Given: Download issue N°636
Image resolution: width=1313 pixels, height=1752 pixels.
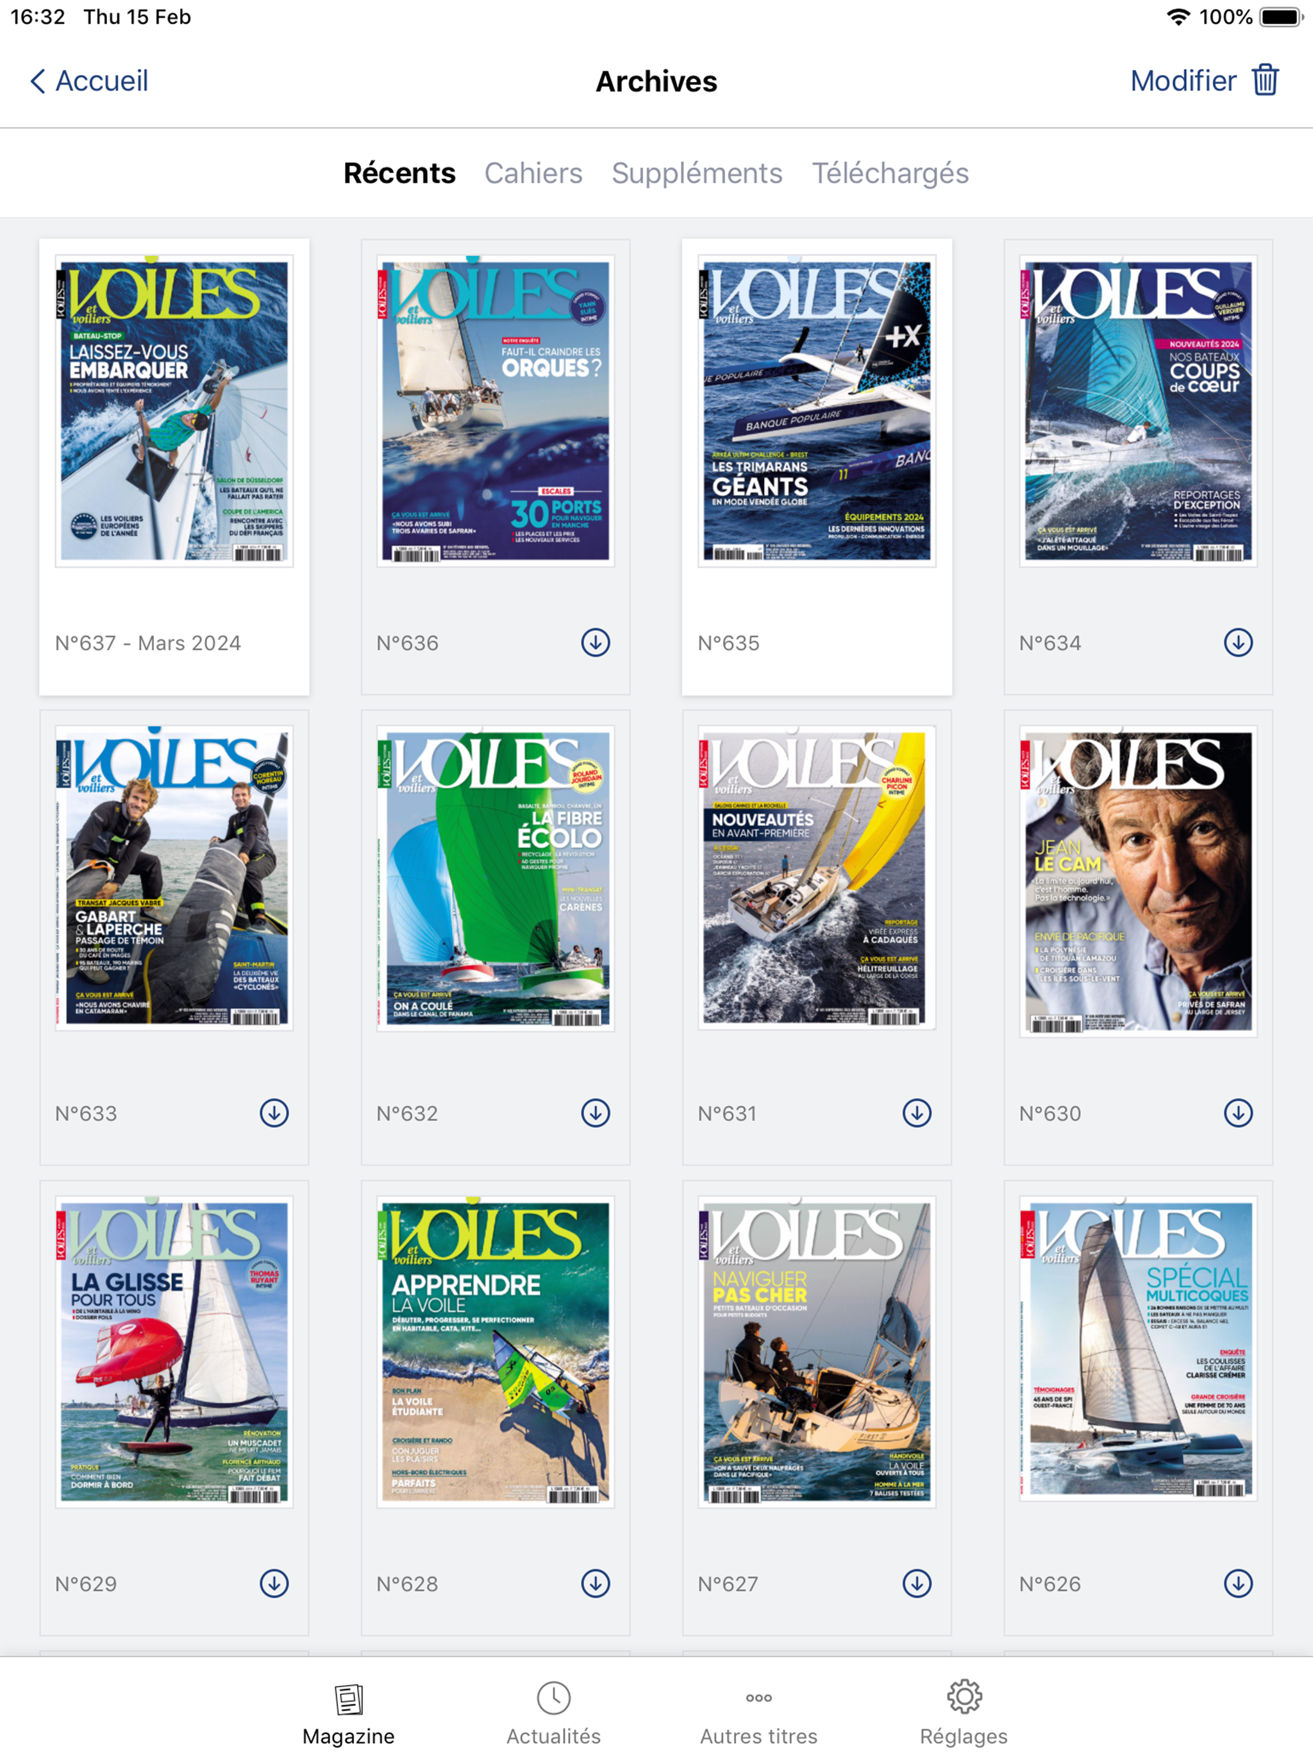Looking at the screenshot, I should [596, 643].
